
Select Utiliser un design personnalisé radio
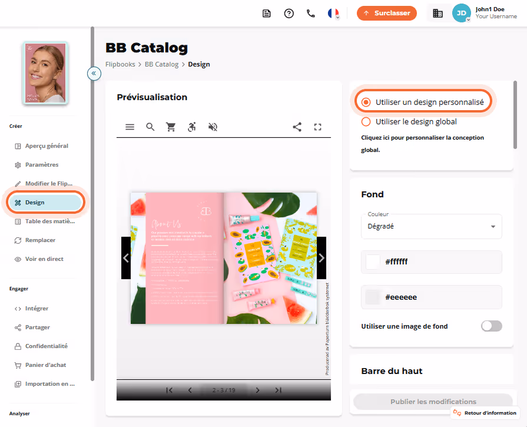366,102
